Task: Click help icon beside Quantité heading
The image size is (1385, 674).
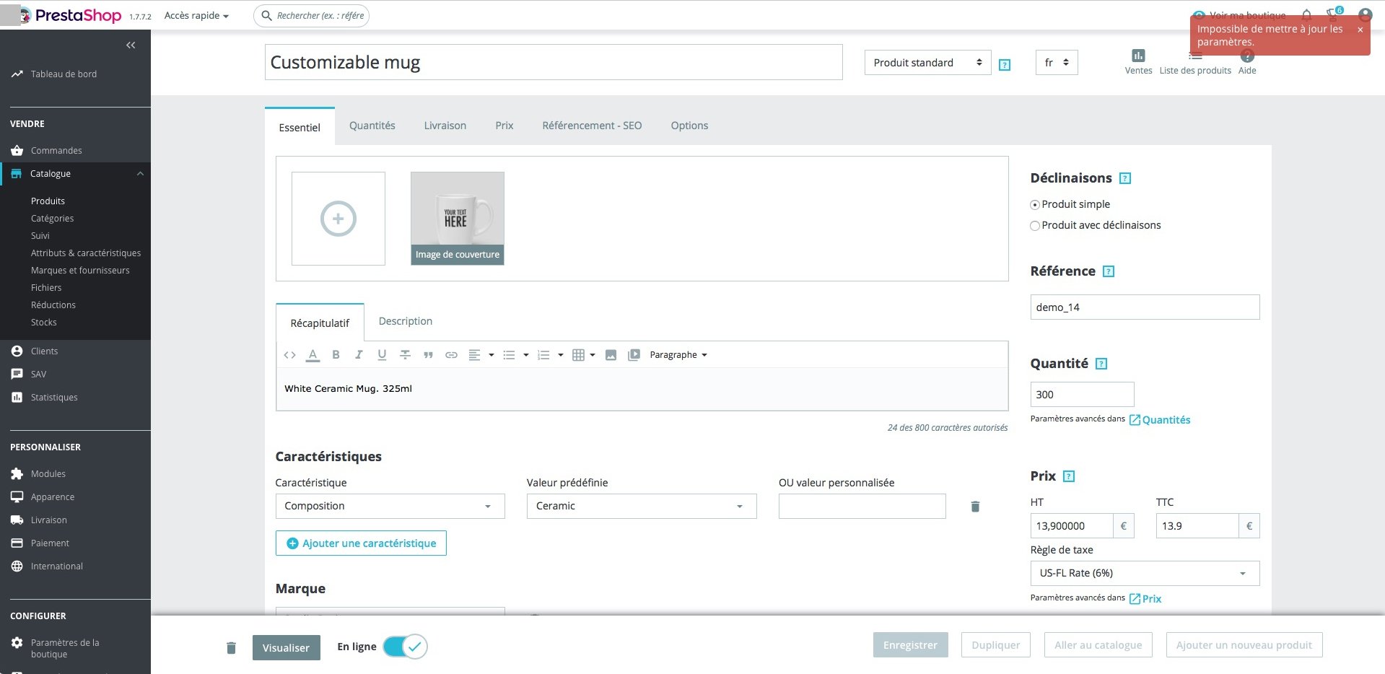Action: pyautogui.click(x=1101, y=364)
